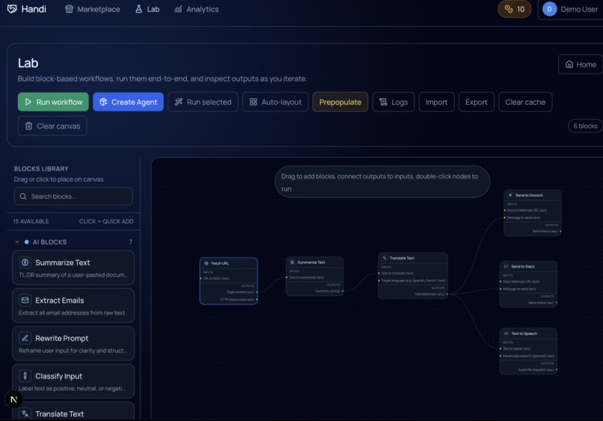Collapse the AI Blocks section chevron

(17, 242)
